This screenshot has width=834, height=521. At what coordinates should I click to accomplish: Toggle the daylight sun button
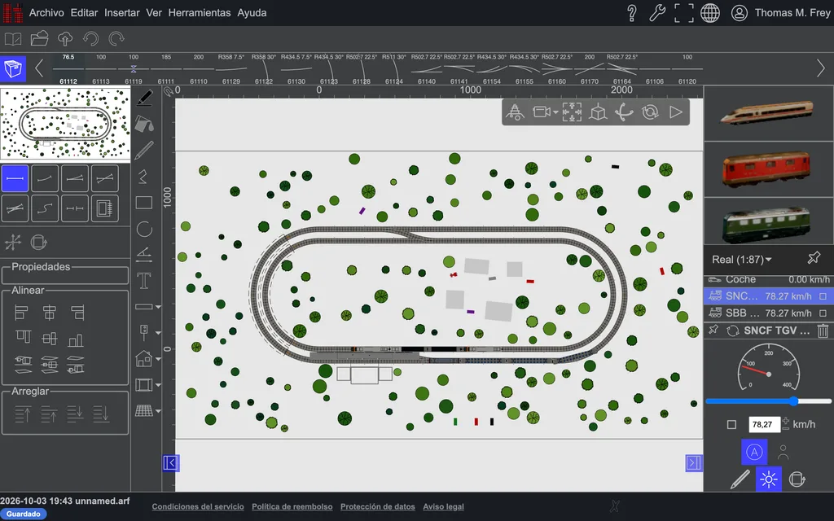[x=769, y=479]
